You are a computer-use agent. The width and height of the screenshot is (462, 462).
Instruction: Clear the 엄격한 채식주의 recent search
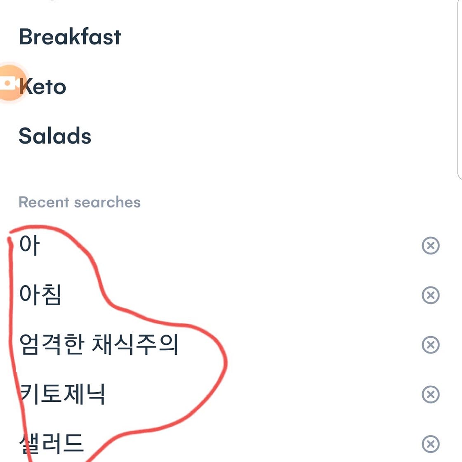point(430,345)
